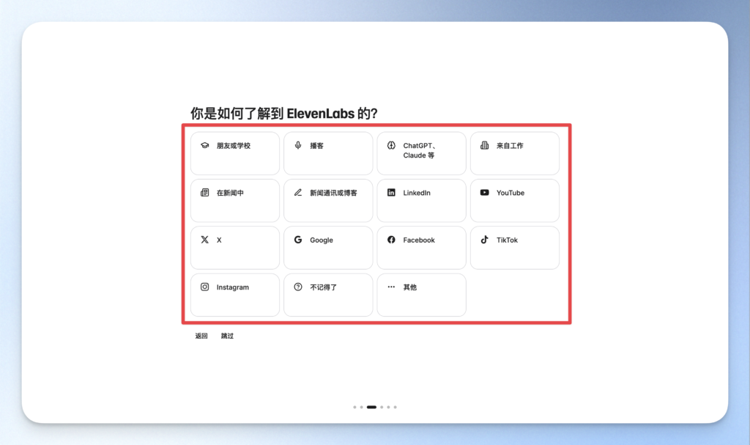The image size is (750, 445).
Task: Click the building icon for 来自工作
Action: [x=485, y=145]
